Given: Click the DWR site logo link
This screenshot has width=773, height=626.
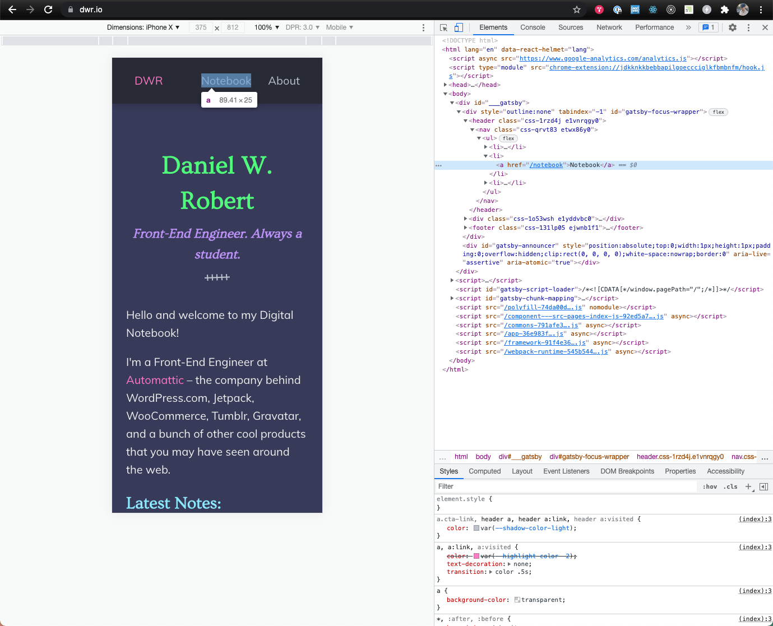Looking at the screenshot, I should pyautogui.click(x=149, y=81).
